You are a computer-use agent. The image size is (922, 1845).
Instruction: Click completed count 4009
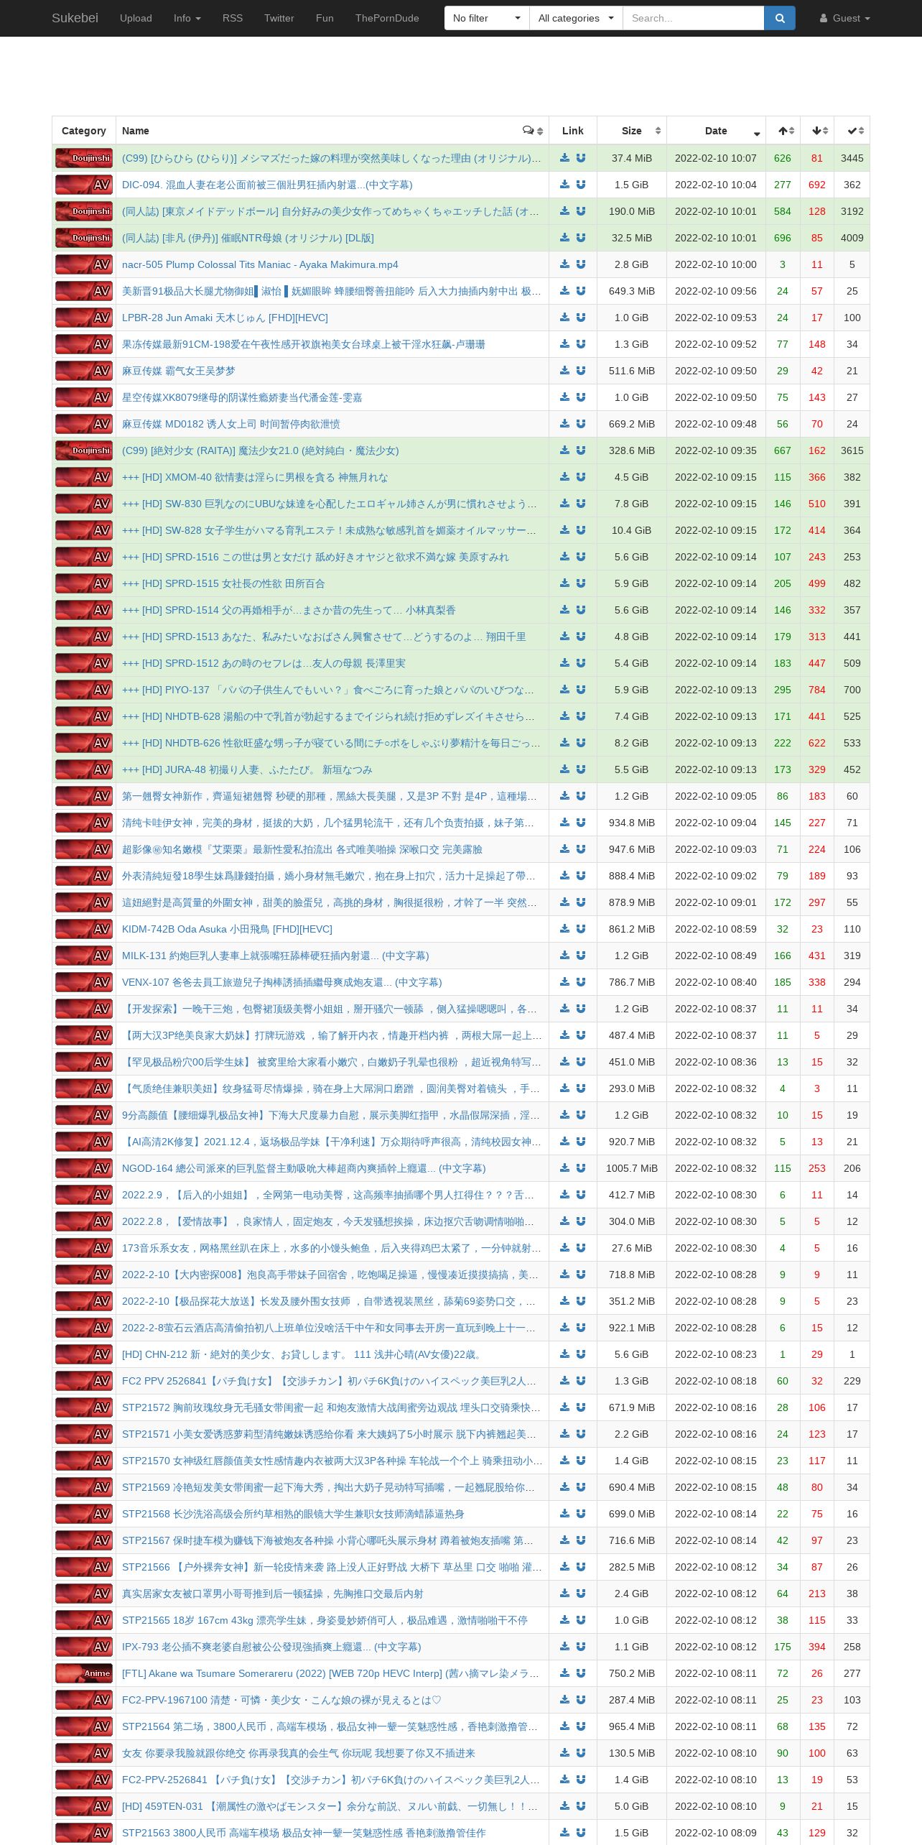pyautogui.click(x=852, y=238)
